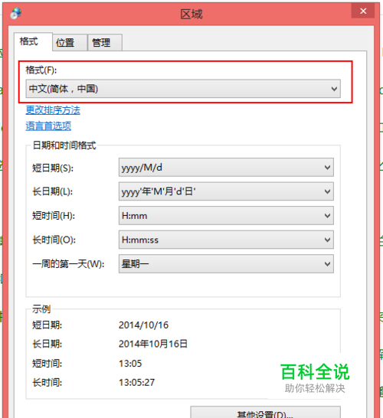Image resolution: width=383 pixels, height=418 pixels.
Task: Expand the 短时间(H) format dropdown
Action: coord(226,216)
